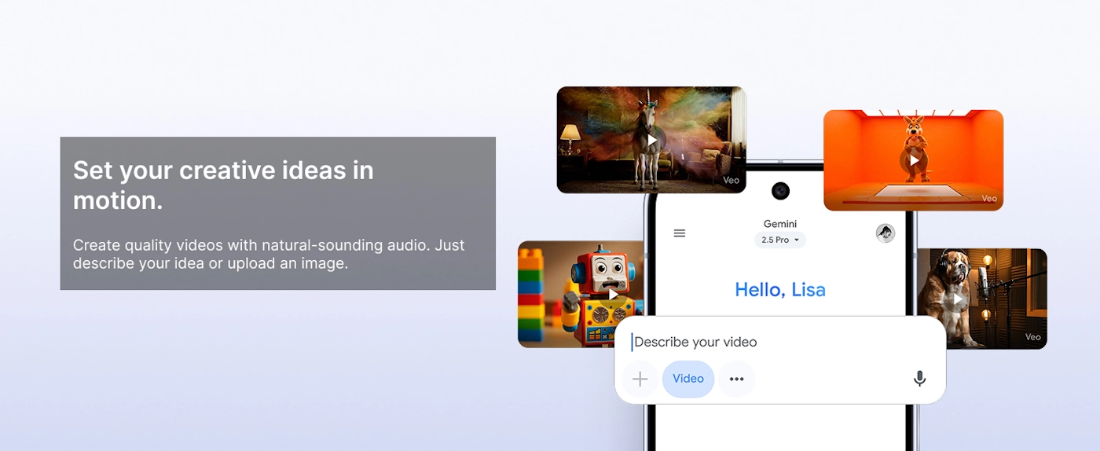Image resolution: width=1100 pixels, height=451 pixels.
Task: Open the three-dot more options button
Action: pos(736,379)
